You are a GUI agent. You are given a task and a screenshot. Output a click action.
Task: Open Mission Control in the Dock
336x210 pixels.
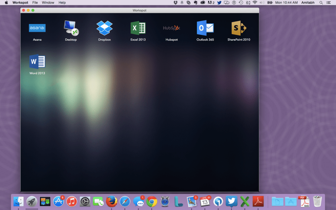pyautogui.click(x=45, y=201)
